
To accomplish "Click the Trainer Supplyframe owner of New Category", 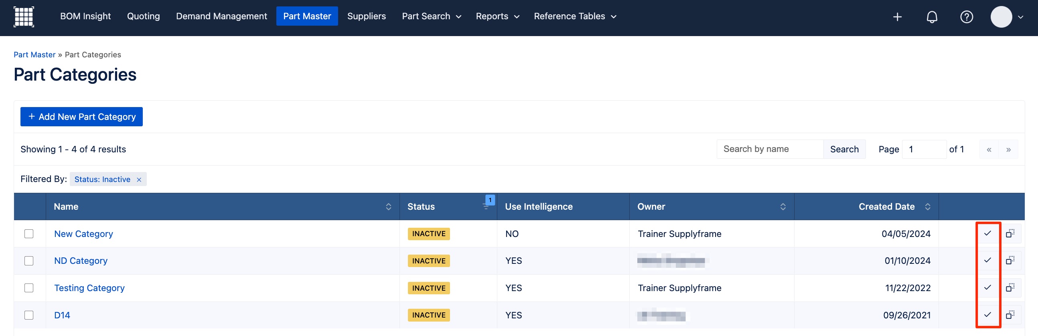I will pos(679,234).
